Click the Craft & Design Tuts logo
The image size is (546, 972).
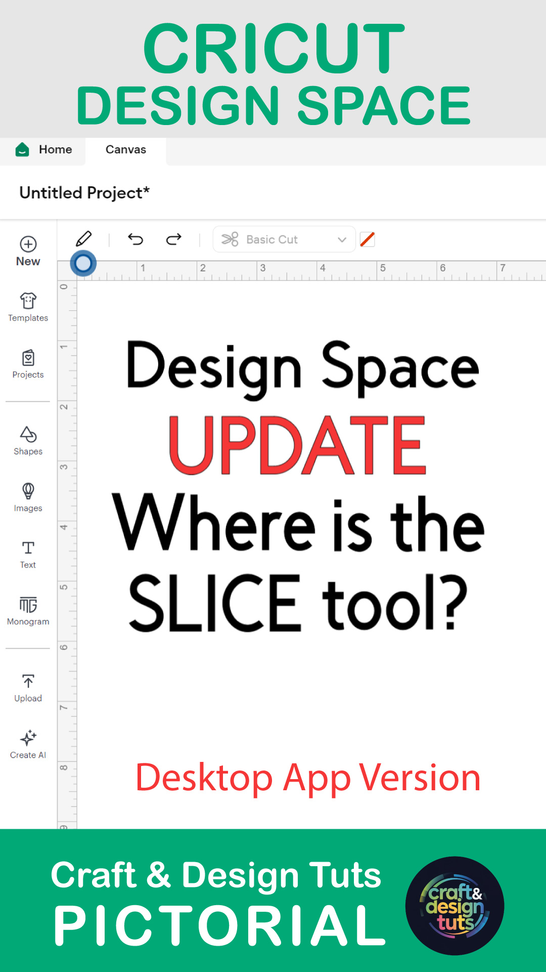pyautogui.click(x=454, y=906)
